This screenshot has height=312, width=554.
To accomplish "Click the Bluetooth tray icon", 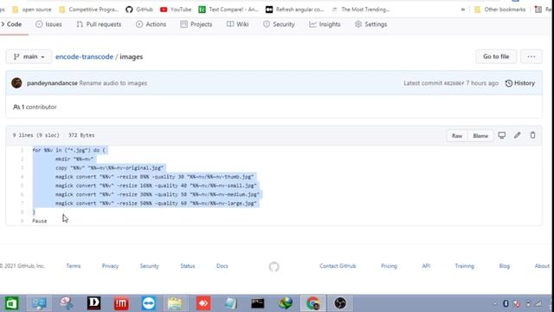I will pos(506,303).
